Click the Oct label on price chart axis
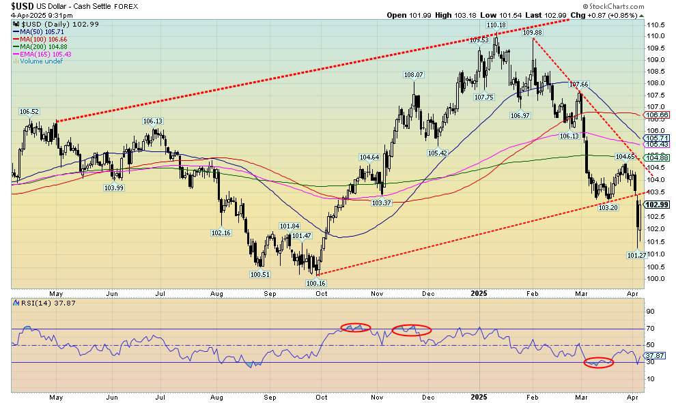Viewport: 676px width, 403px height. point(322,293)
